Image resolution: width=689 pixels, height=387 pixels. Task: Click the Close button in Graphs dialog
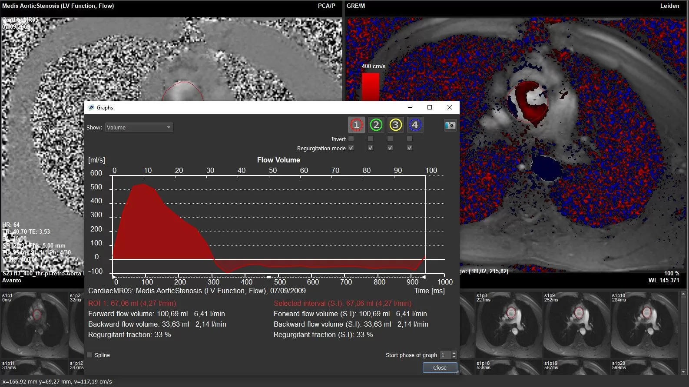[440, 367]
